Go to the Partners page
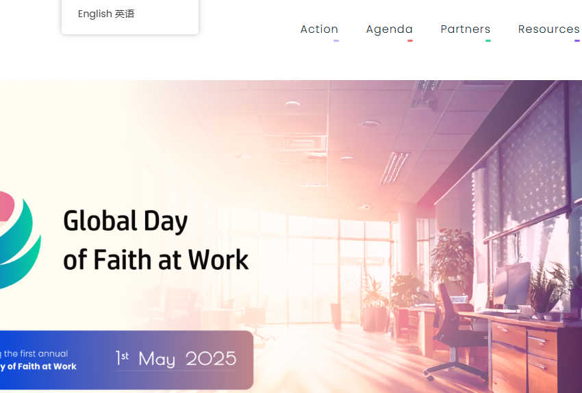Image resolution: width=582 pixels, height=393 pixels. pos(465,29)
